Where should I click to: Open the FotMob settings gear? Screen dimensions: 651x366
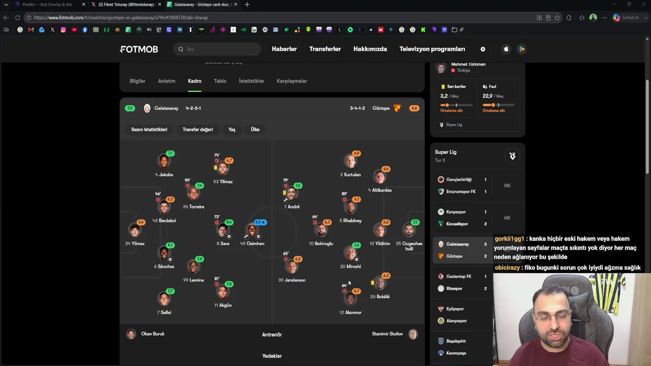point(483,49)
